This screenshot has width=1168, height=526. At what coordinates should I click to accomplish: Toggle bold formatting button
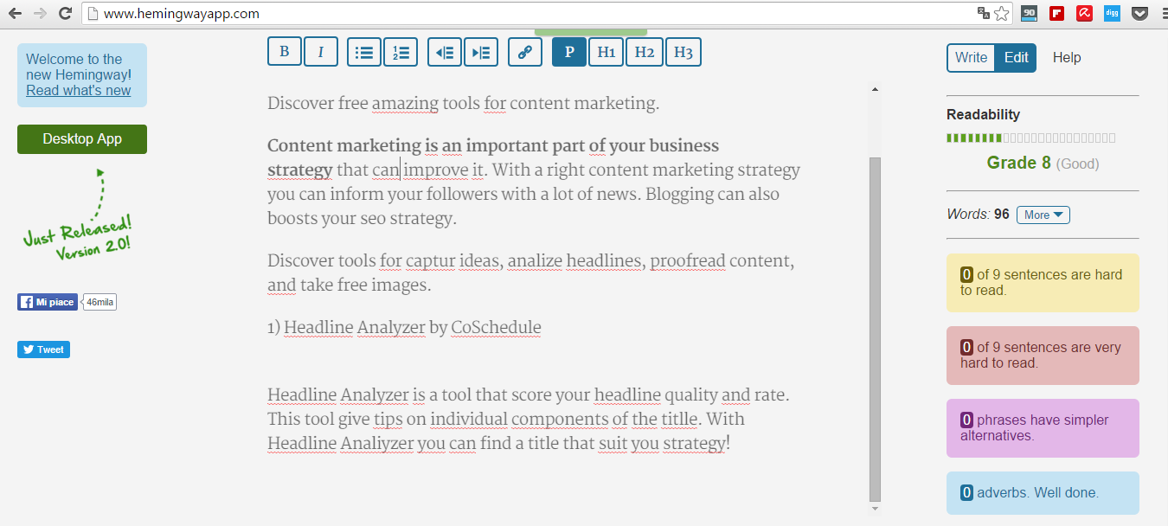pos(285,51)
